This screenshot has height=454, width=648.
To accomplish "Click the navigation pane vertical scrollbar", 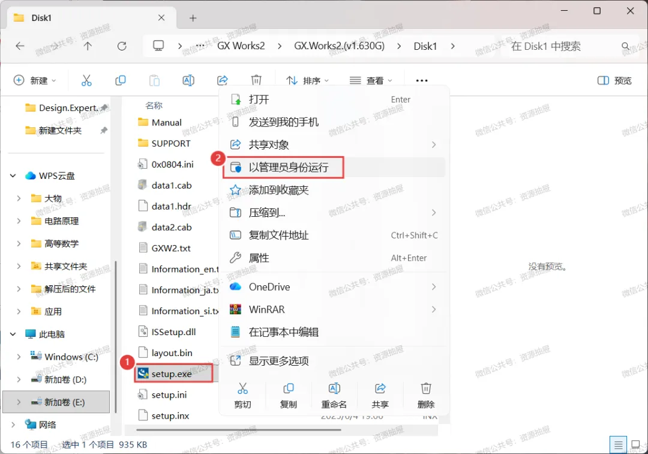I will coord(116,336).
